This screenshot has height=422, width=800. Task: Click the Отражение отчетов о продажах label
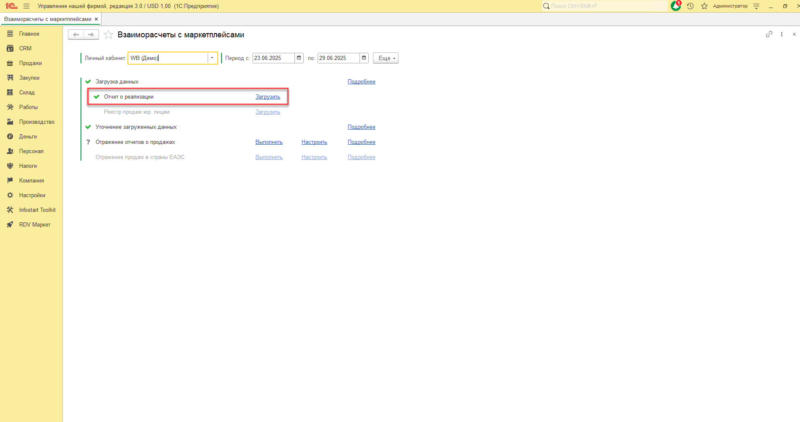click(x=135, y=142)
